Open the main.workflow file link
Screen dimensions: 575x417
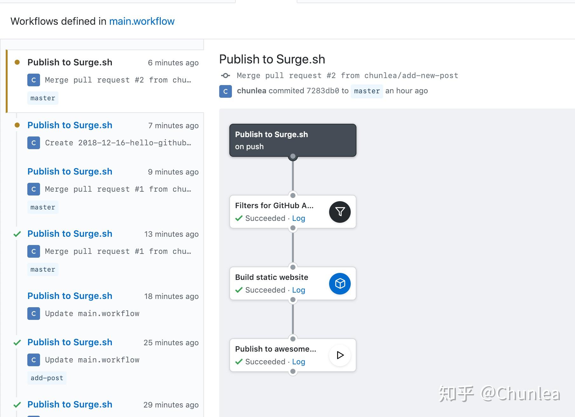pyautogui.click(x=142, y=21)
